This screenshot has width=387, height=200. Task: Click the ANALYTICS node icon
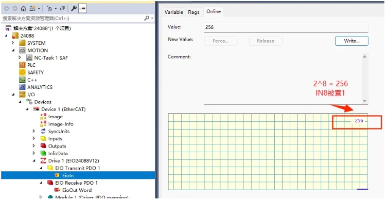[x=23, y=87]
